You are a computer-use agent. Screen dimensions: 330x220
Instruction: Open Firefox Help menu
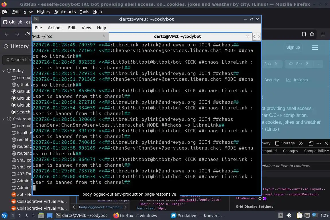[97, 12]
